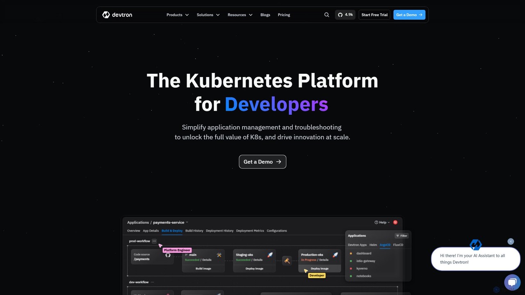Open the chat assistant launcher bubble icon
Screen dimensions: 525x295
[512, 282]
